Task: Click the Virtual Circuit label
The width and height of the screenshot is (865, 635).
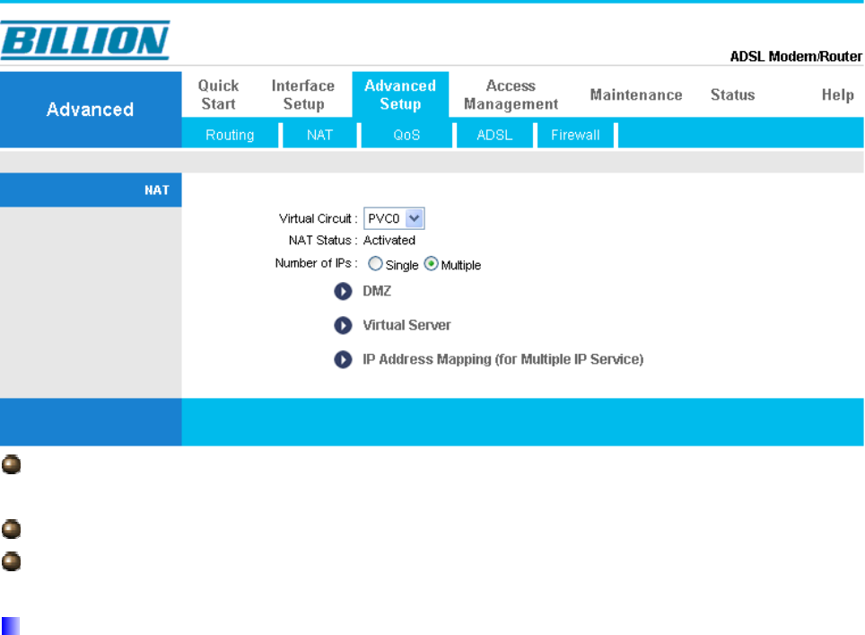Action: point(319,218)
